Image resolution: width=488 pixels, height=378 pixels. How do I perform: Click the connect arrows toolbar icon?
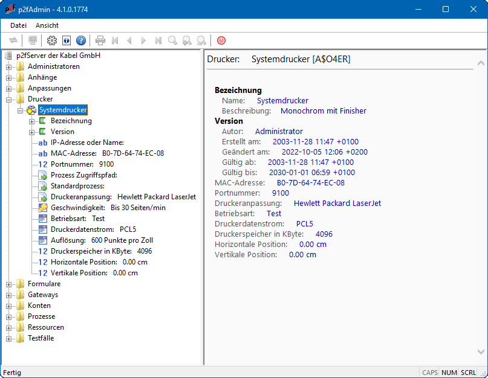pyautogui.click(x=13, y=40)
